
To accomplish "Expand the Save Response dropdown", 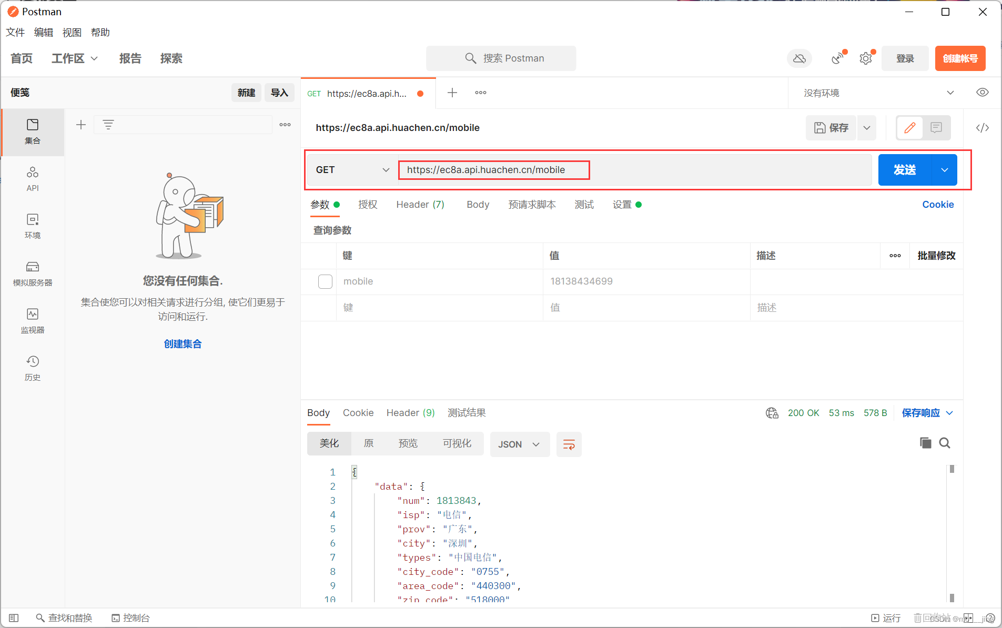I will 928,413.
